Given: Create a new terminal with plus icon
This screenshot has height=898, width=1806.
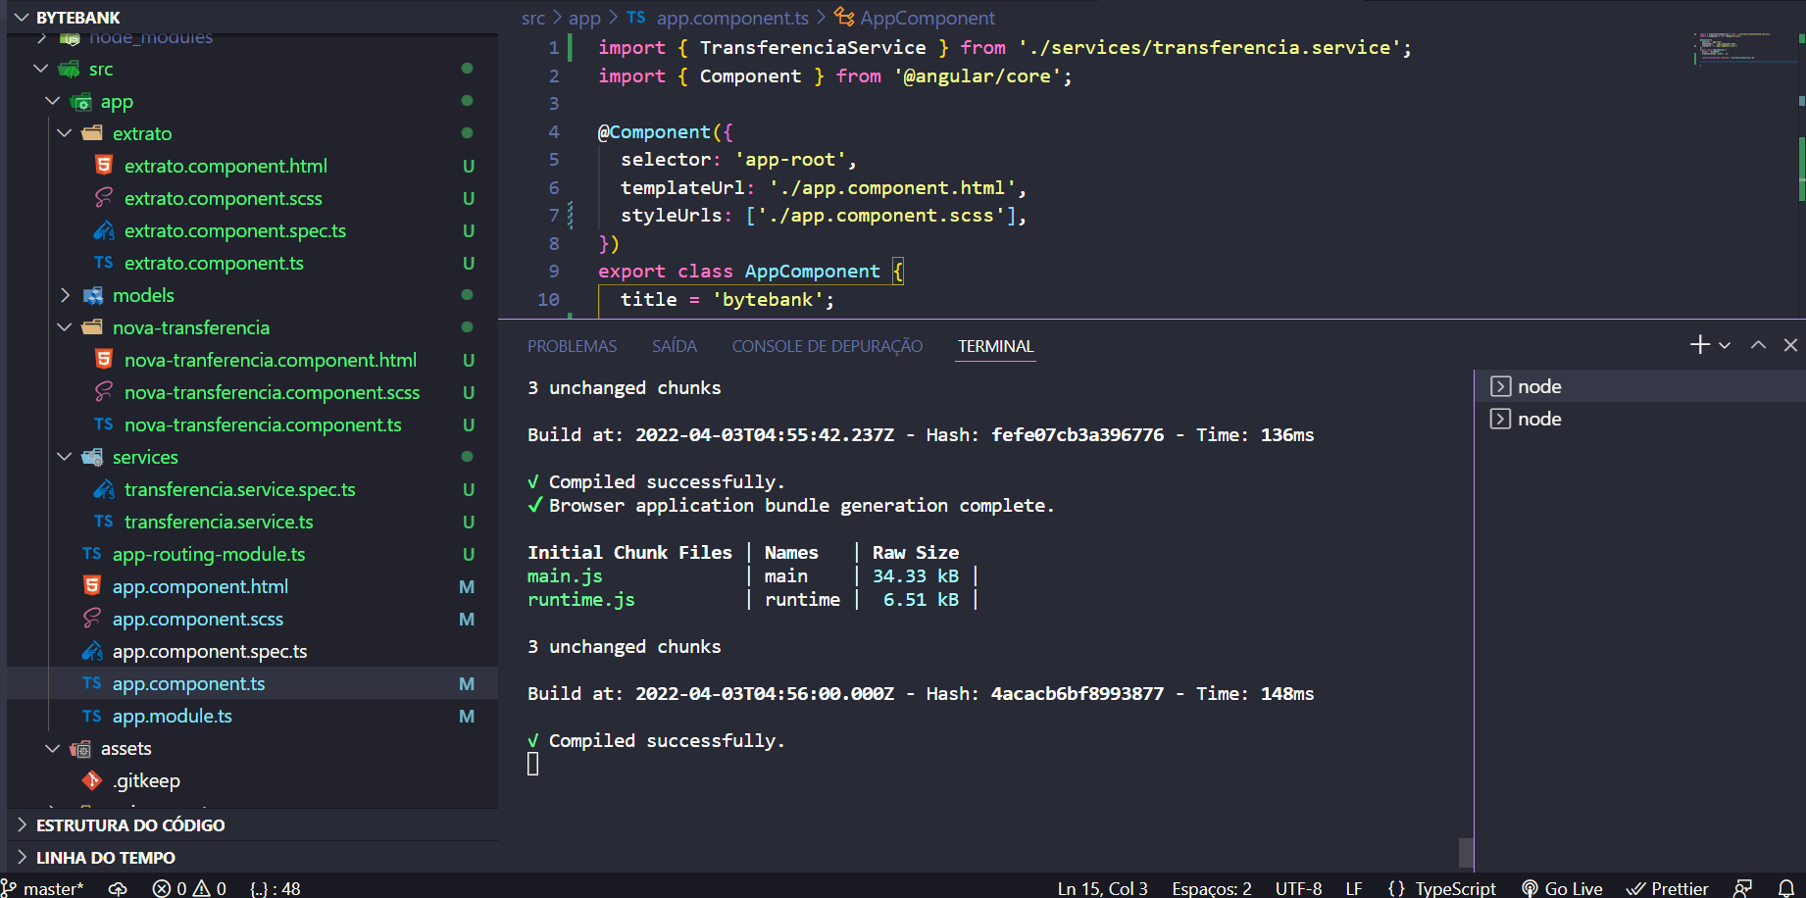Looking at the screenshot, I should pyautogui.click(x=1700, y=344).
